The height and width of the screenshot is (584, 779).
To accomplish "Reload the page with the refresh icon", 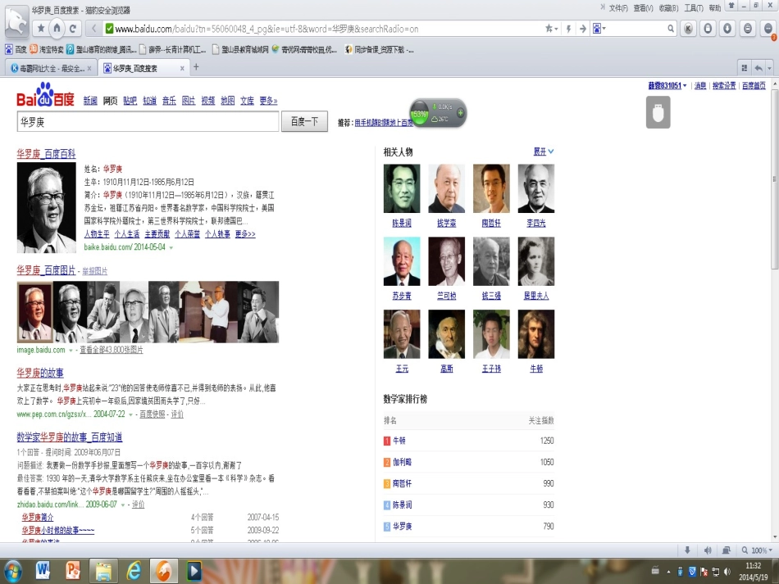I will point(72,29).
